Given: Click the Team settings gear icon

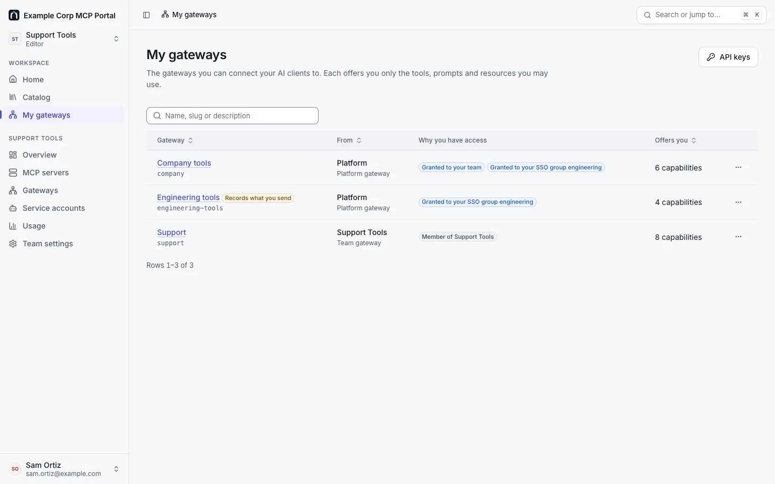Looking at the screenshot, I should [x=13, y=244].
